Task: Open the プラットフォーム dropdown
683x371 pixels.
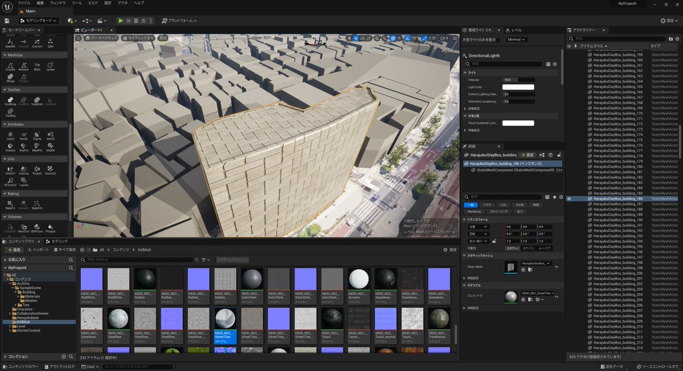Action: (x=179, y=20)
